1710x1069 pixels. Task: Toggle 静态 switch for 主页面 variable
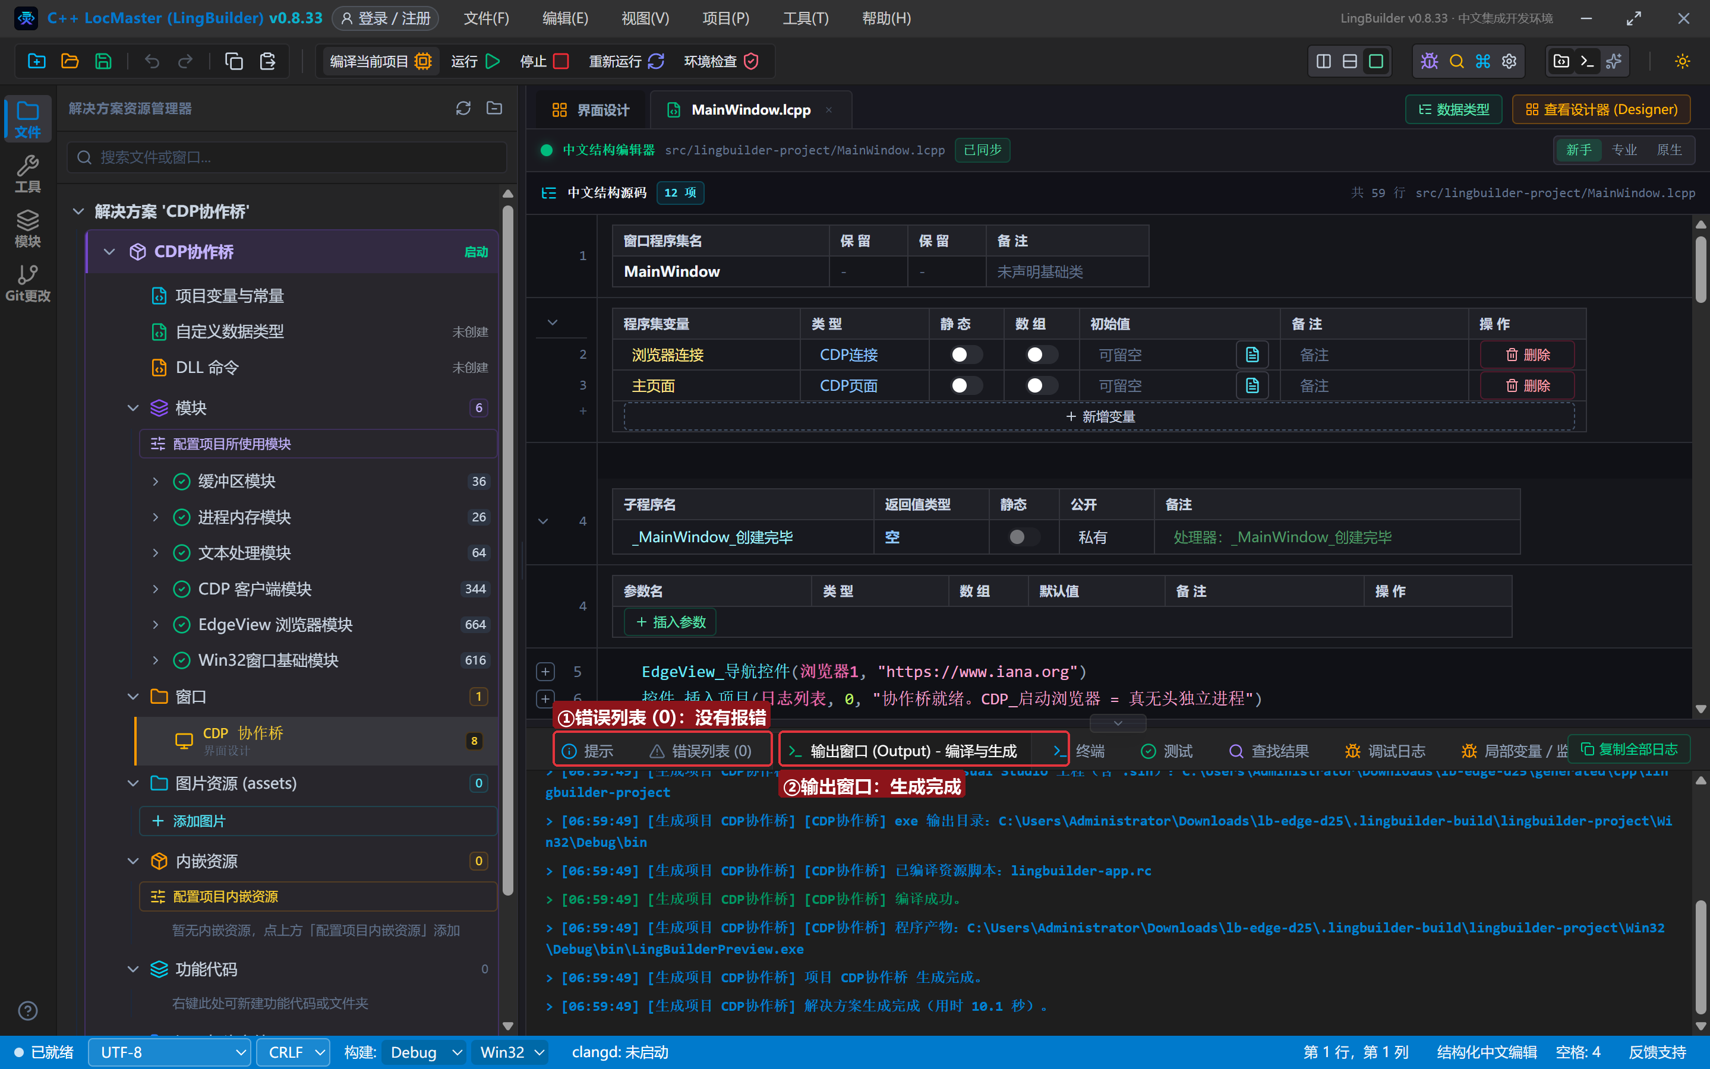click(966, 385)
